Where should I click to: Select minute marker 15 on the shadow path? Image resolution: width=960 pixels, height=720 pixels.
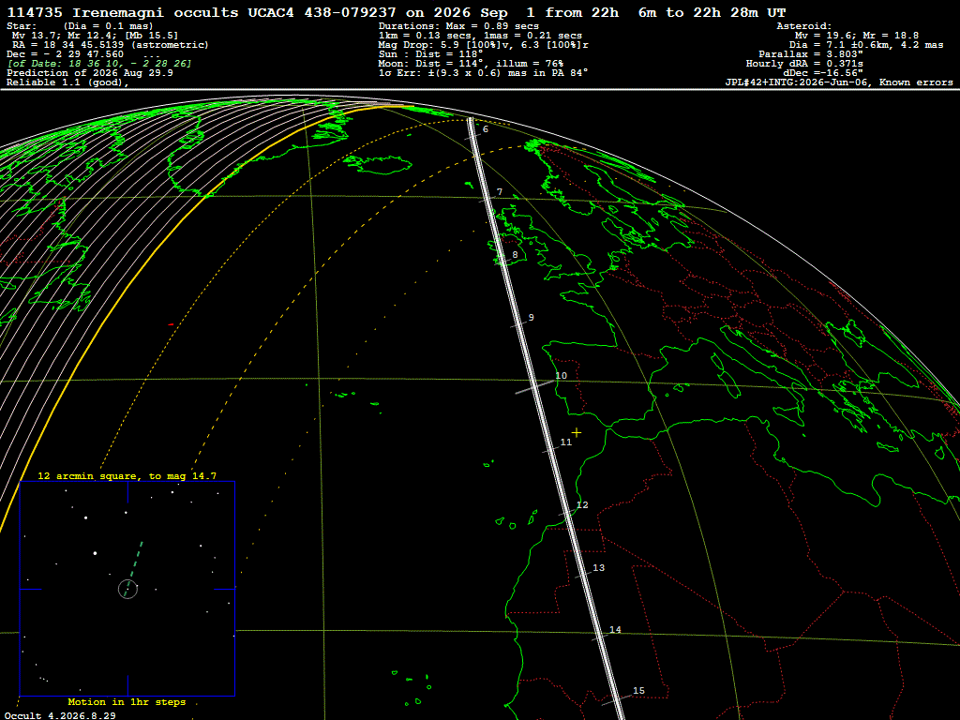(638, 691)
